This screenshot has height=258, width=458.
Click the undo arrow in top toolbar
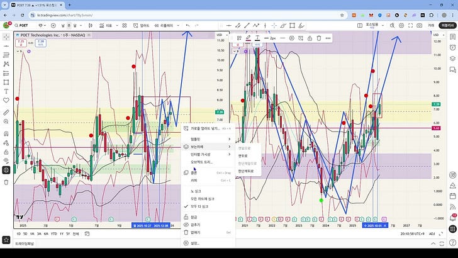pyautogui.click(x=187, y=26)
